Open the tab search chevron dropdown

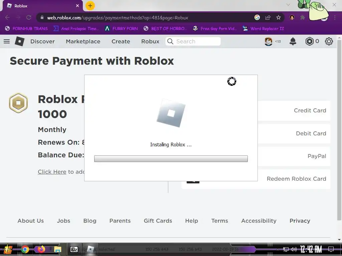[288, 5]
